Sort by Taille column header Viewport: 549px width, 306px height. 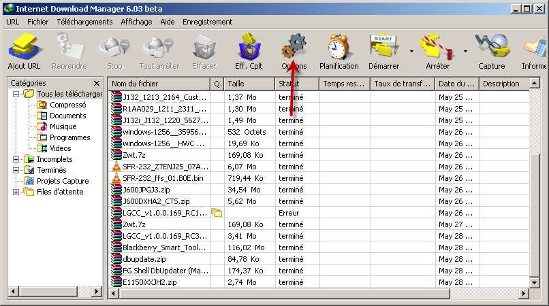[x=250, y=84]
